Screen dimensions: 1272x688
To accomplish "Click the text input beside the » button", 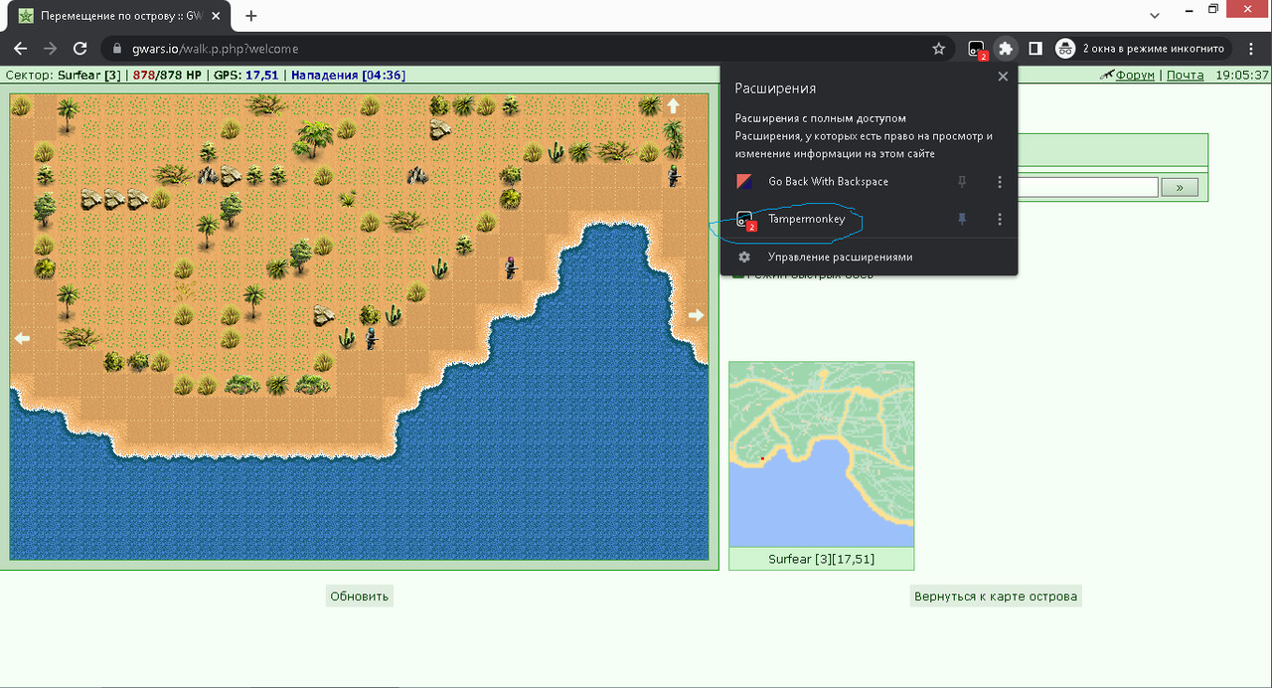I will point(1088,187).
